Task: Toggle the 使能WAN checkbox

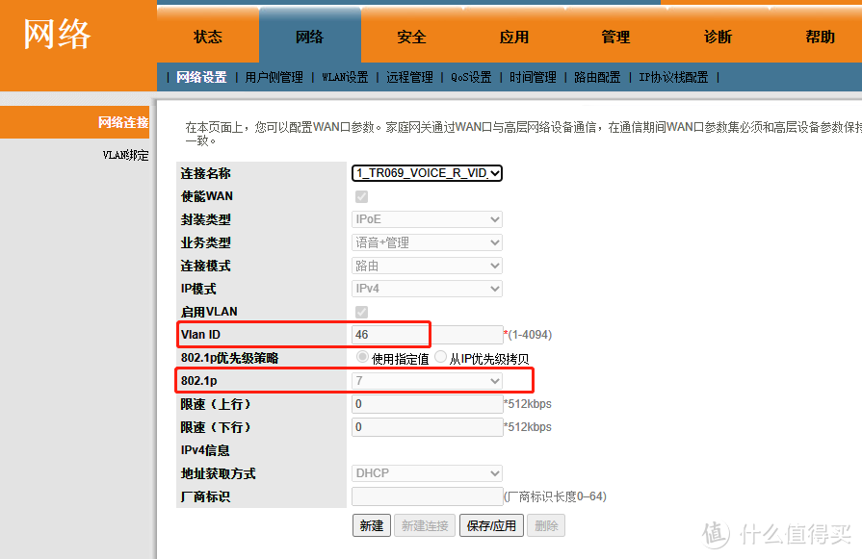Action: pyautogui.click(x=362, y=196)
